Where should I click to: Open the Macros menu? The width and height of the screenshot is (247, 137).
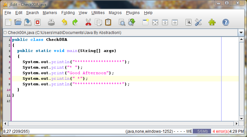point(115,13)
